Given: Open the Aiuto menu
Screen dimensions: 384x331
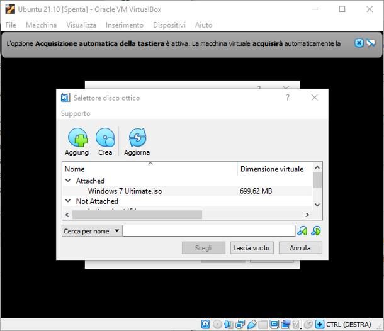Looking at the screenshot, I should [203, 25].
